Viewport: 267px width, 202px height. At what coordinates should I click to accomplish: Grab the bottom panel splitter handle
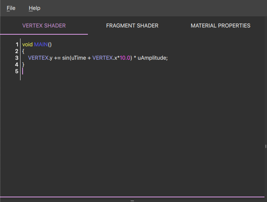click(132, 201)
